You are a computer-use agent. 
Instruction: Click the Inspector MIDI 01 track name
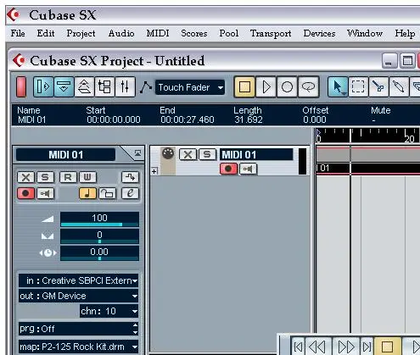click(66, 155)
